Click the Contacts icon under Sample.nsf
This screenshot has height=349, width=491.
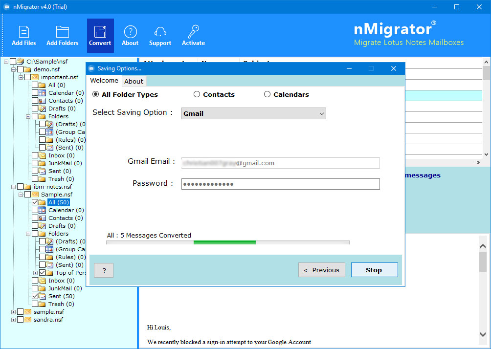(x=42, y=218)
